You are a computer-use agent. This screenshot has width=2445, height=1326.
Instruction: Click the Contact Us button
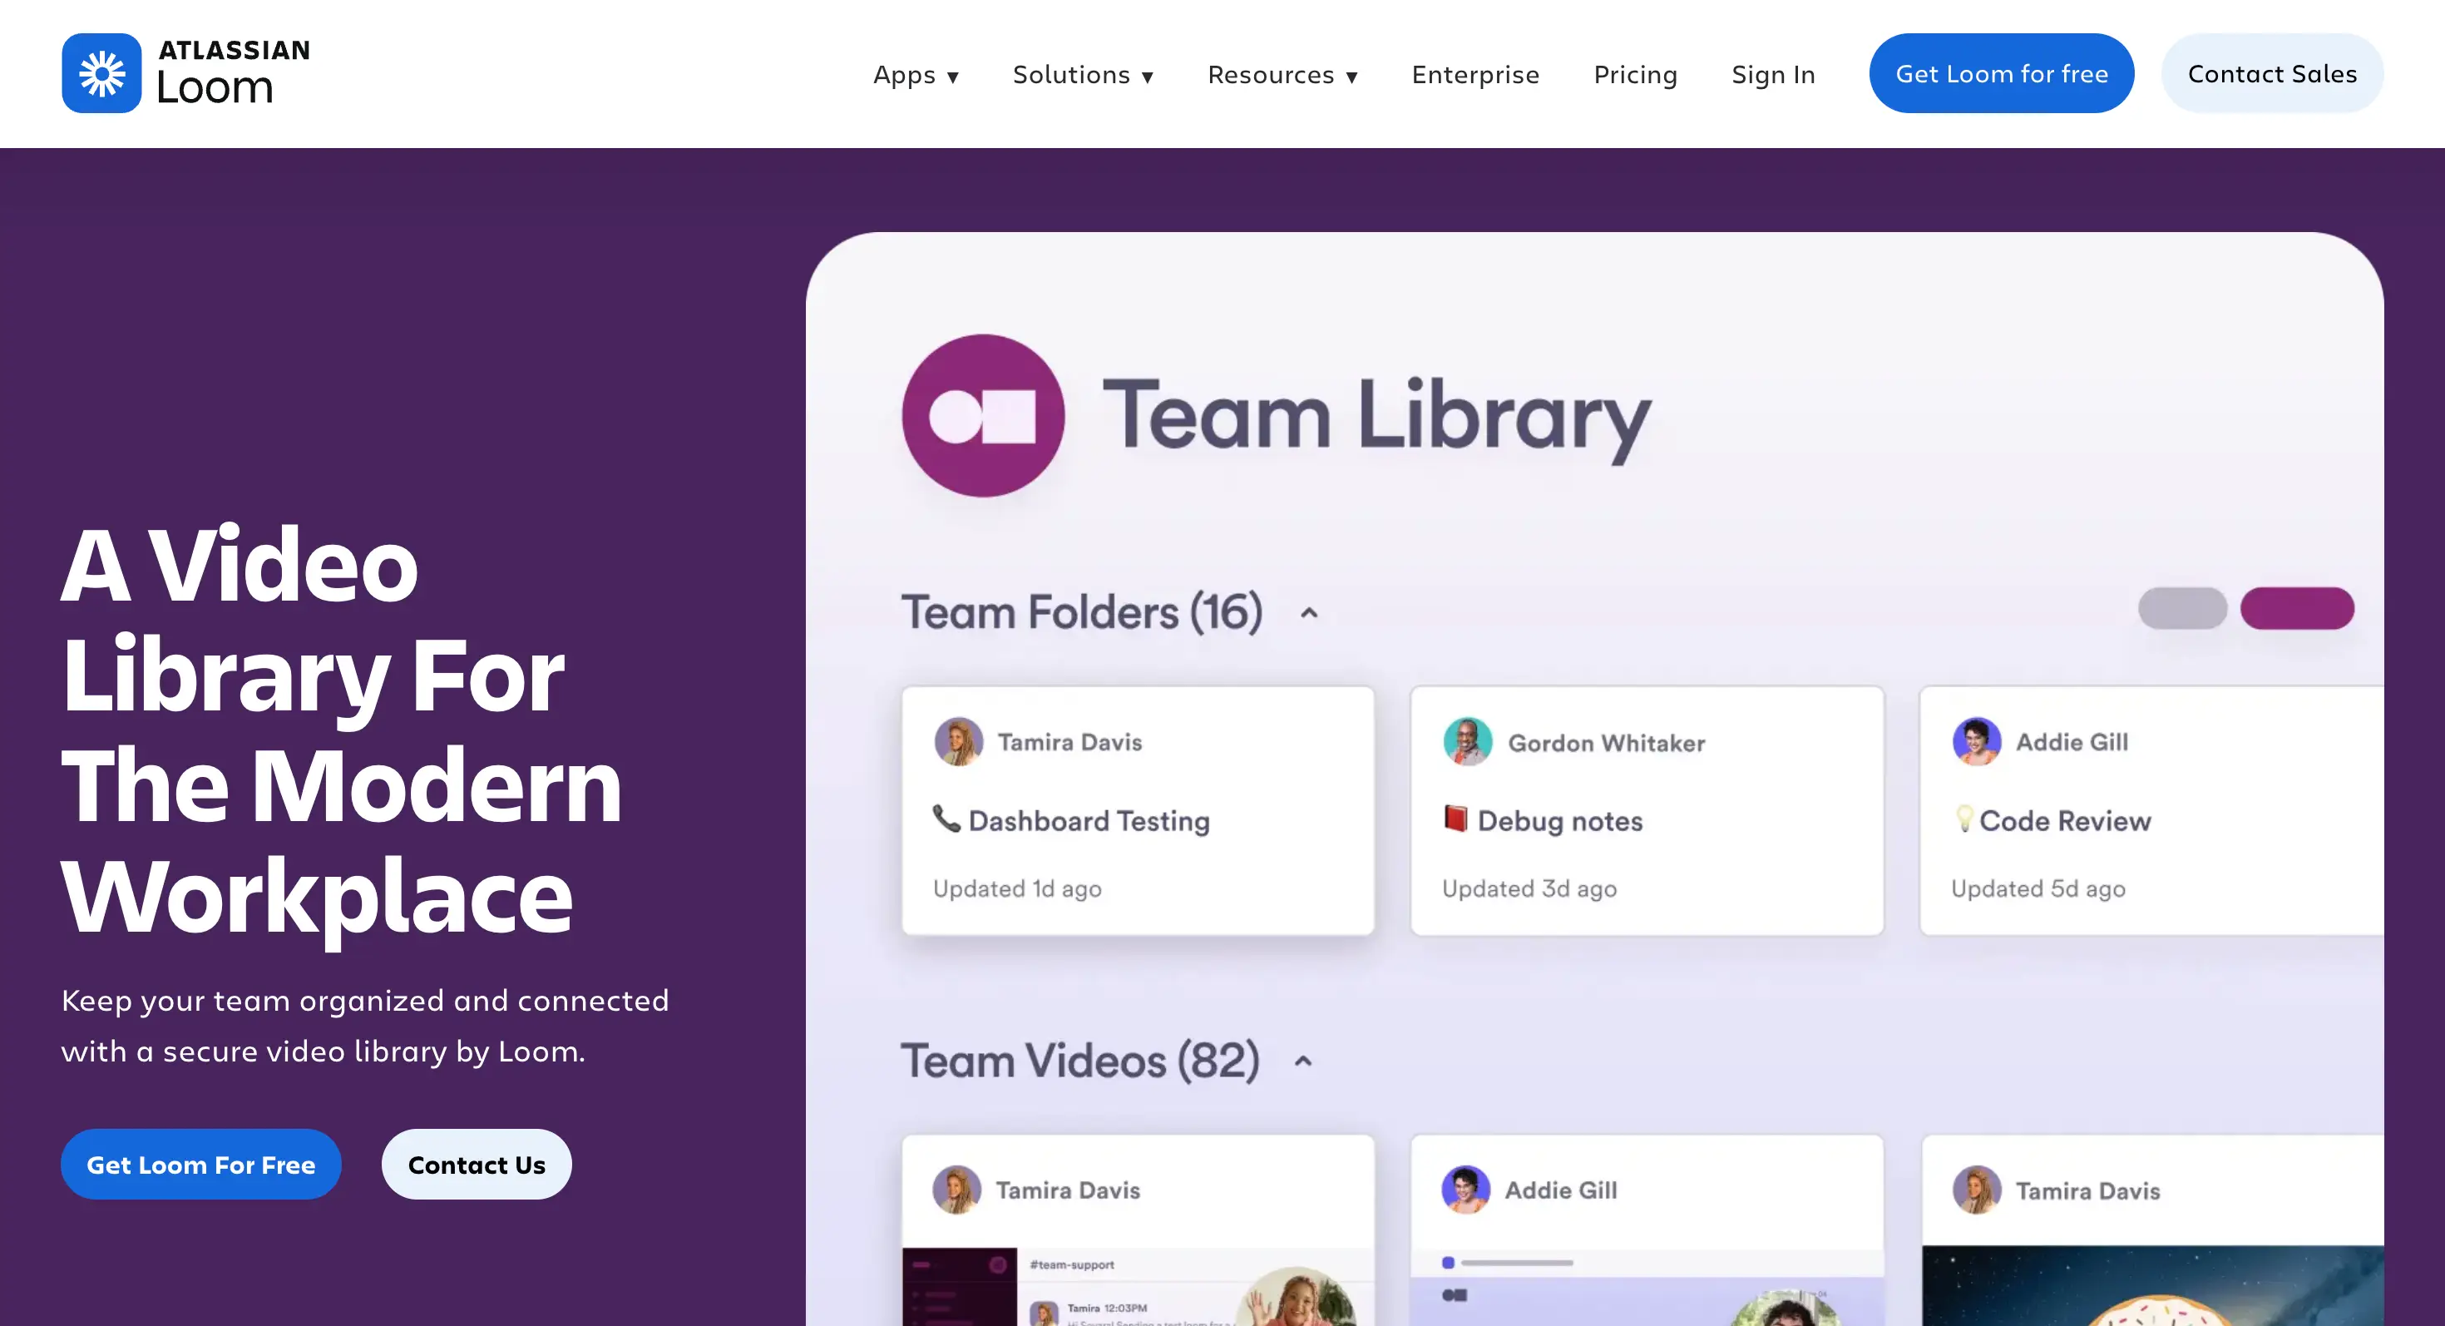[477, 1164]
